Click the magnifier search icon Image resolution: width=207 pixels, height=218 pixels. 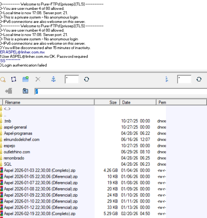pos(3,80)
